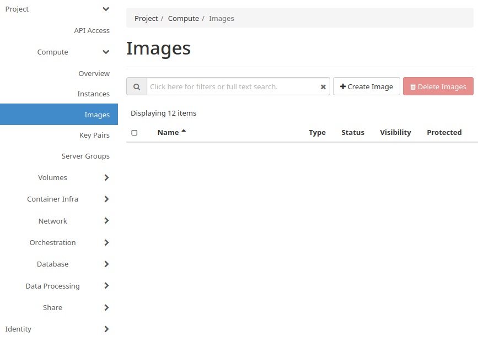Collapse the Project section chevron

106,9
